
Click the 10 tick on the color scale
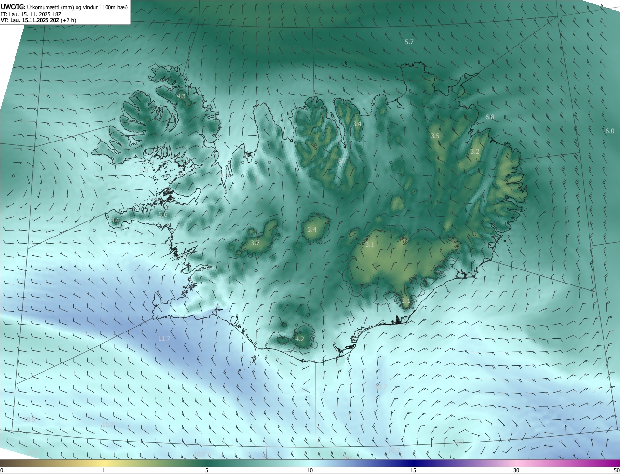[310, 471]
